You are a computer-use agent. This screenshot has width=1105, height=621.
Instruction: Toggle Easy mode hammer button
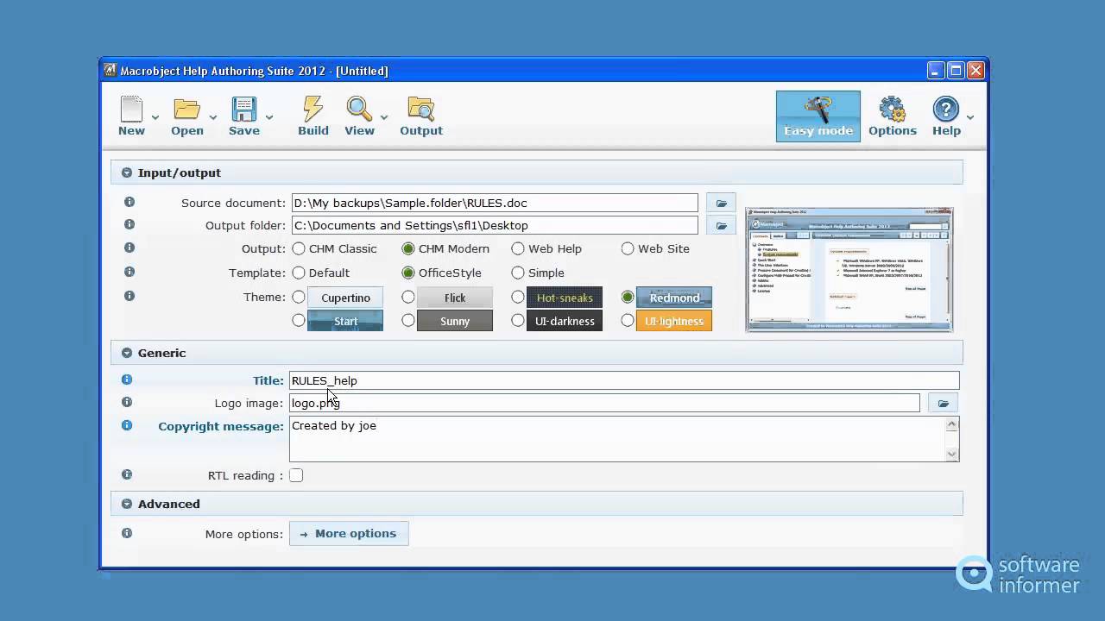[x=818, y=116]
